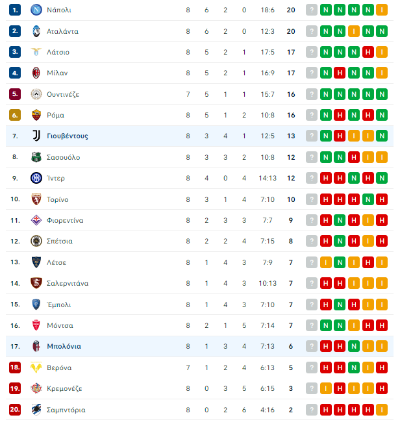This screenshot has height=424, width=400.
Task: Select the Inter club badge
Action: (x=36, y=178)
